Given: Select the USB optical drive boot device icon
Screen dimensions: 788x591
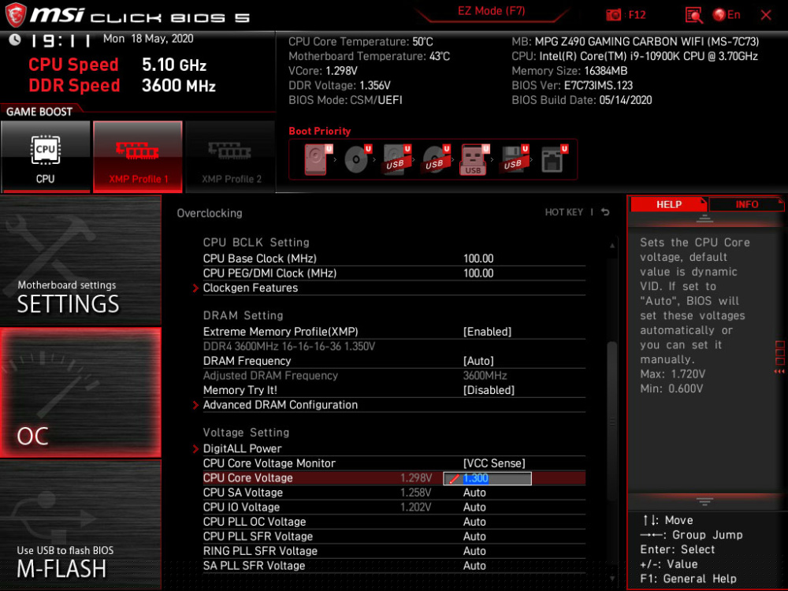Looking at the screenshot, I should coord(436,159).
